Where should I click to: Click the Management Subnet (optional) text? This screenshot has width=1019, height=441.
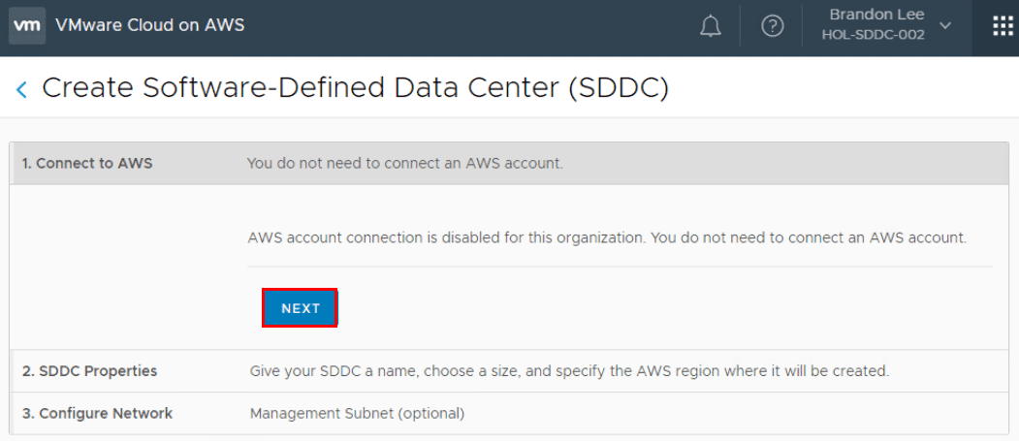click(x=357, y=414)
